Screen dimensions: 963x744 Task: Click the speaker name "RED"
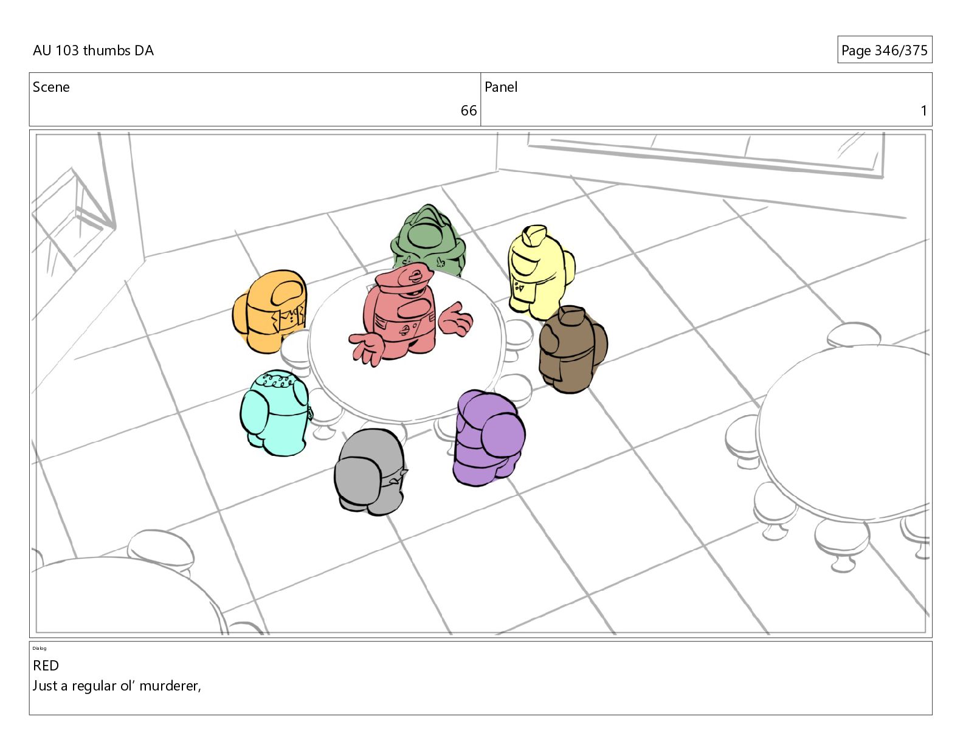46,666
